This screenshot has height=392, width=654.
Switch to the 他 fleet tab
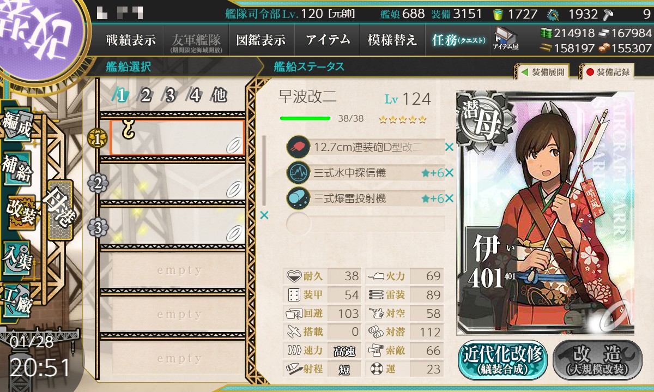click(219, 96)
